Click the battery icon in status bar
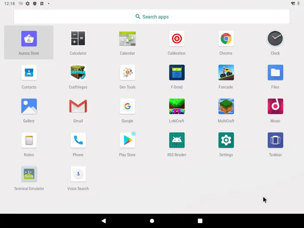The image size is (304, 228). (x=298, y=4)
